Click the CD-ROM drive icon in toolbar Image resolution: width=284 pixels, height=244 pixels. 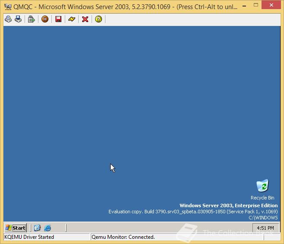[x=8, y=19]
